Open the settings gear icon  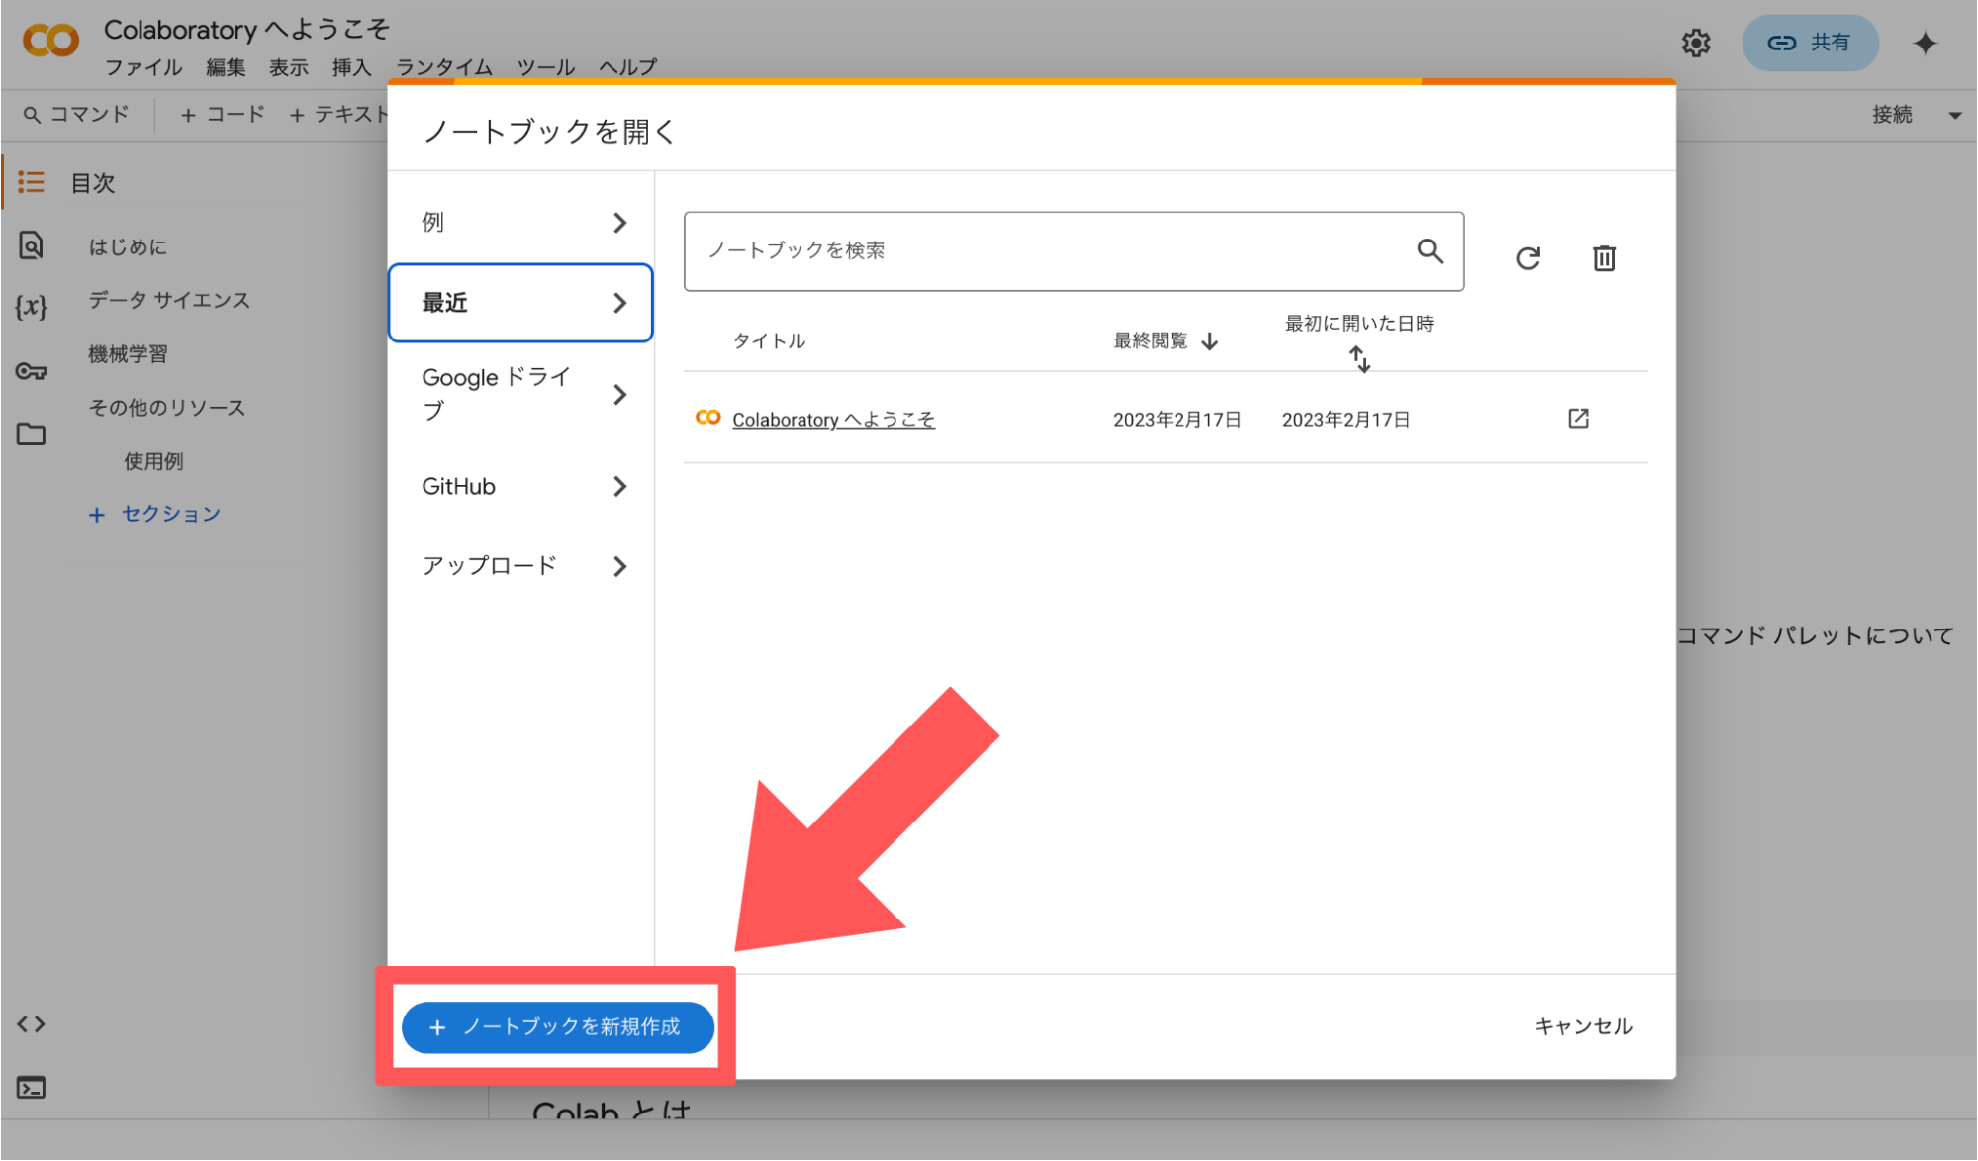point(1696,43)
